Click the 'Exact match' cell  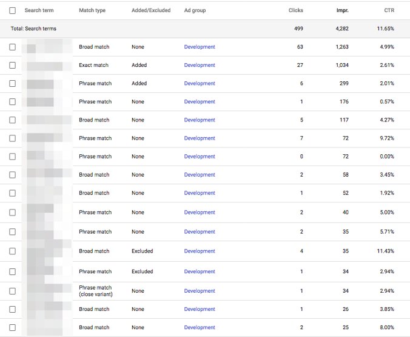point(93,65)
